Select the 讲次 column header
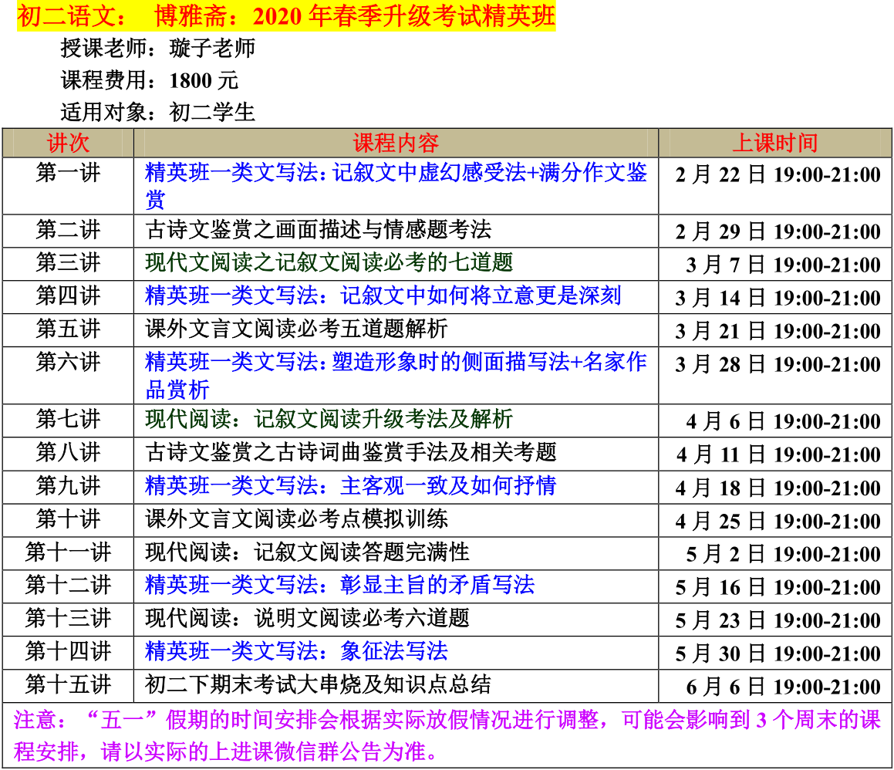The width and height of the screenshot is (894, 770). pyautogui.click(x=68, y=143)
